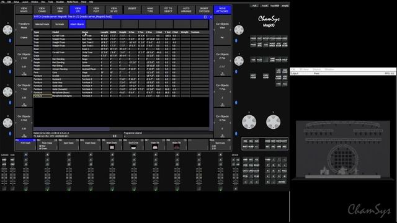Click the Grand master fader
The image size is (397, 223).
tap(4, 176)
